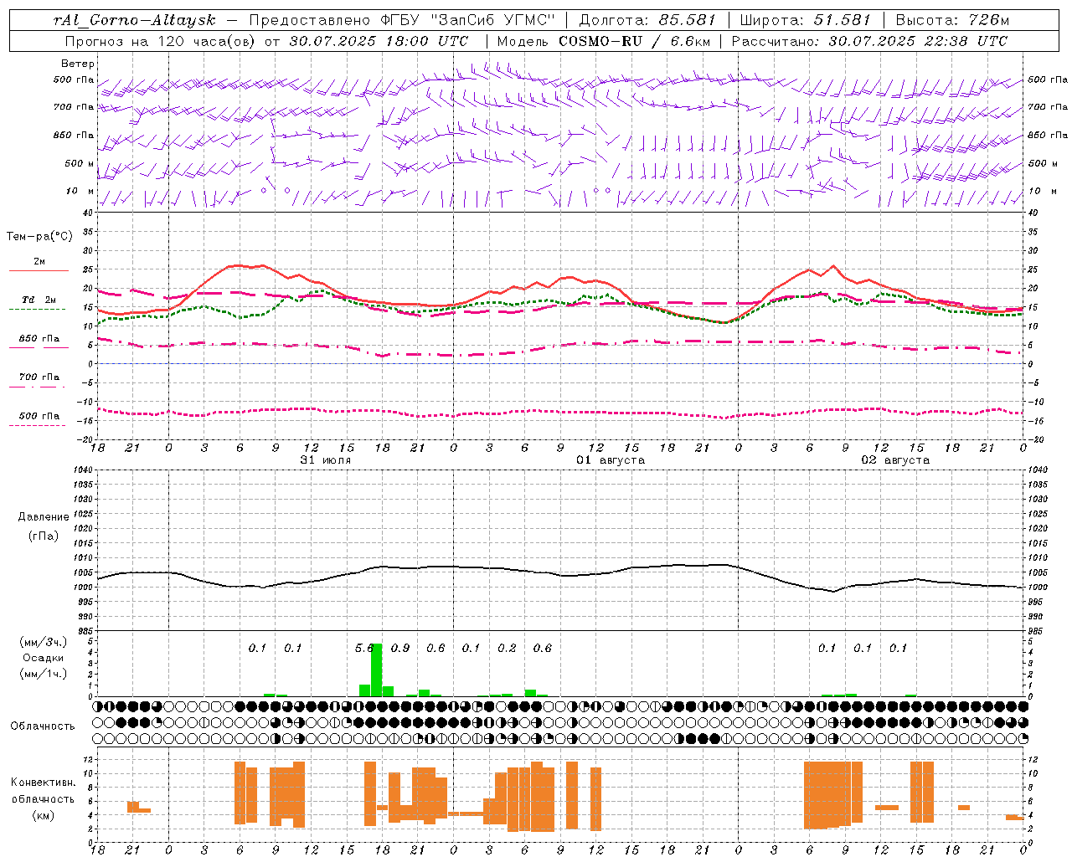
Task: Click the (мм/3ч.) unit label
Action: click(43, 642)
